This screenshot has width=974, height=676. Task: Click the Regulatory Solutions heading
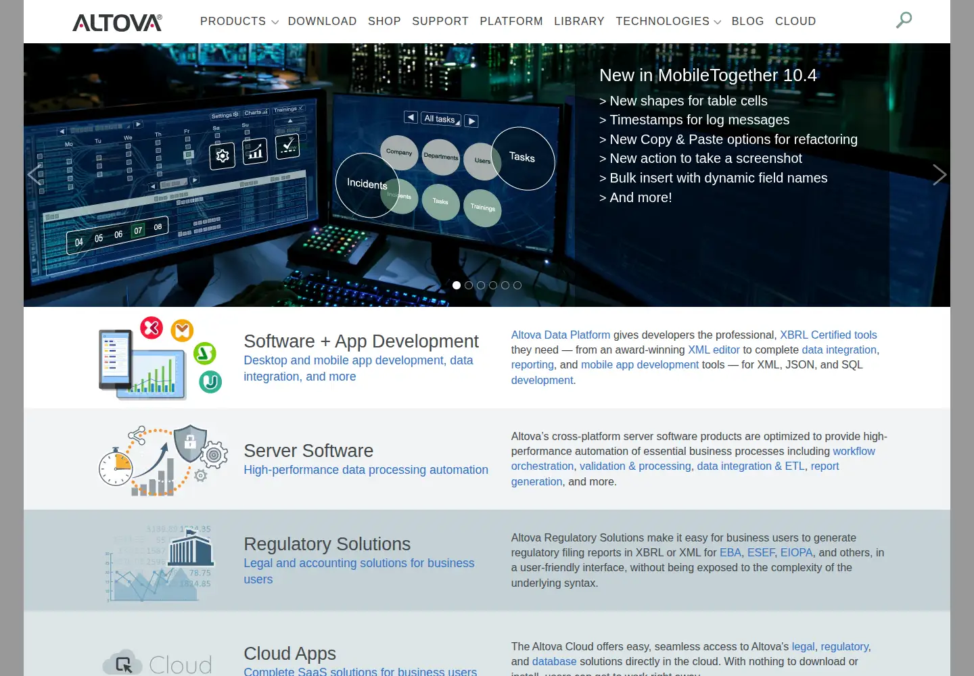click(x=327, y=544)
